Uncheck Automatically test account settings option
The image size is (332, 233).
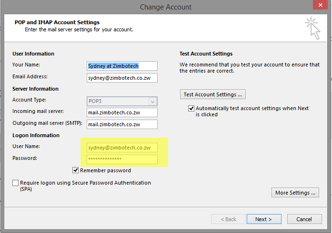[x=191, y=109]
